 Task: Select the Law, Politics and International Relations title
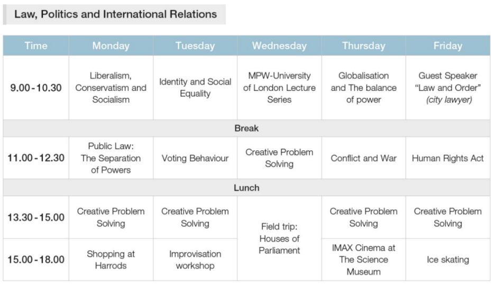115,14
